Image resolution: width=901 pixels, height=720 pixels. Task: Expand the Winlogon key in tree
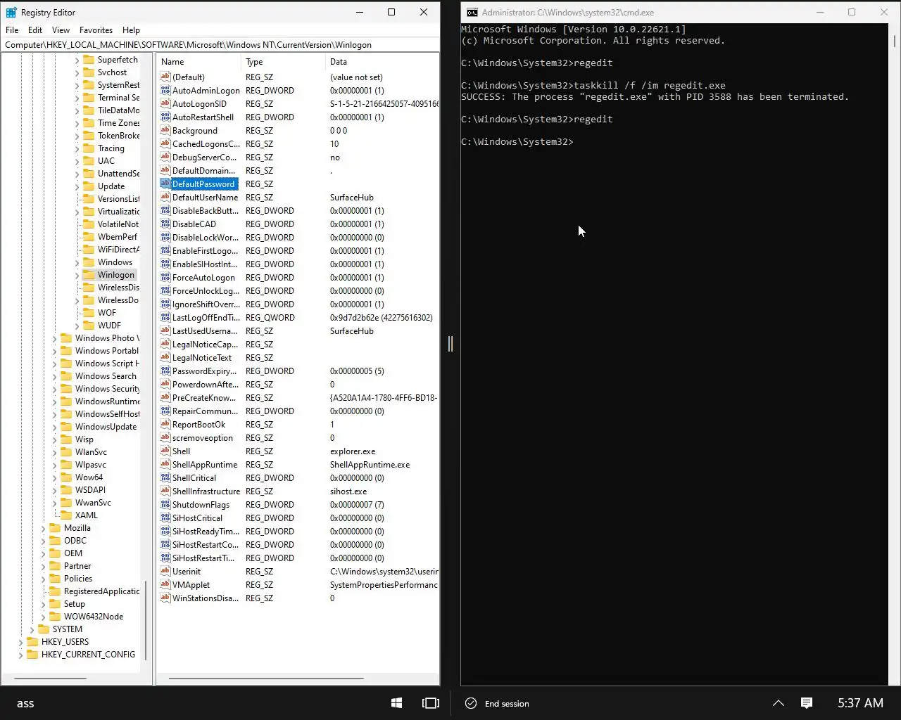(77, 275)
